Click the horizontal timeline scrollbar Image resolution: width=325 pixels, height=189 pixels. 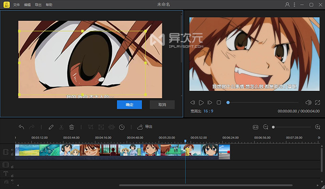point(206,185)
